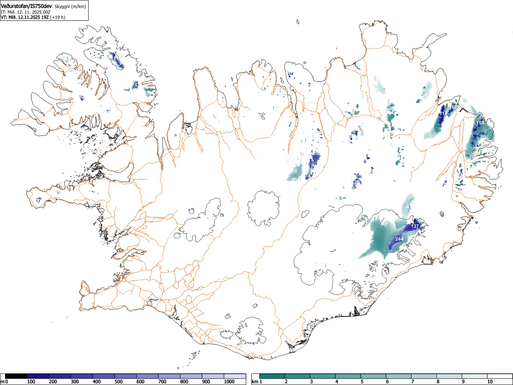
Task: Select the 3–4 km legend swatch
Action: [x=323, y=376]
